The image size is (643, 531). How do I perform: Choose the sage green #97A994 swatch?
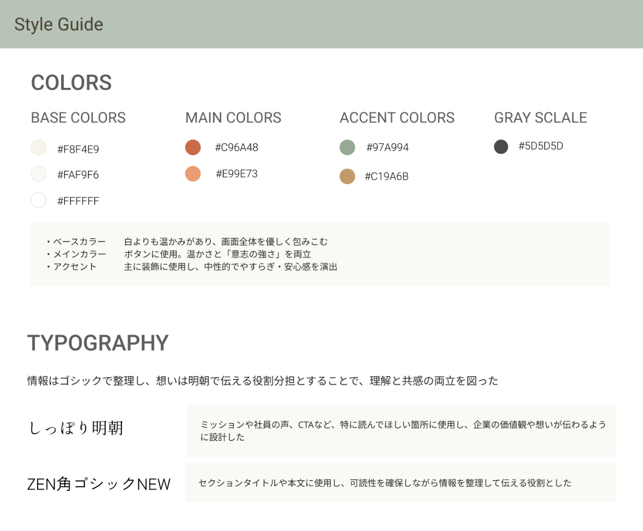pyautogui.click(x=347, y=147)
